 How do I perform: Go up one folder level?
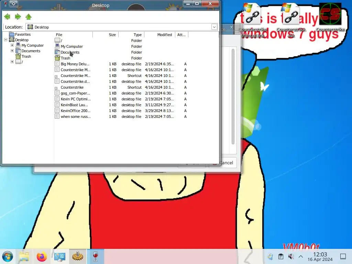(x=29, y=16)
